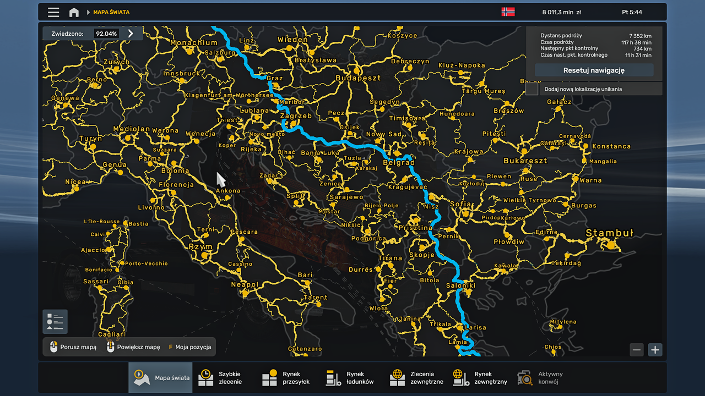Click the Porusz mapą mouse hint

click(x=73, y=347)
